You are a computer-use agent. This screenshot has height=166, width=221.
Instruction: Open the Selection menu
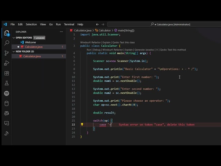click(31, 25)
